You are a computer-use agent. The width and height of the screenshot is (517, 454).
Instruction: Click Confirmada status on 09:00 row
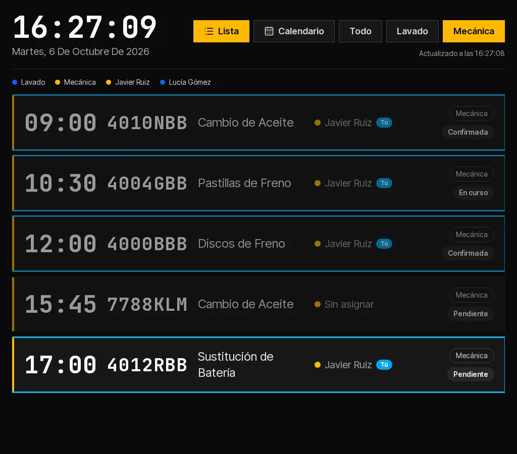point(468,132)
